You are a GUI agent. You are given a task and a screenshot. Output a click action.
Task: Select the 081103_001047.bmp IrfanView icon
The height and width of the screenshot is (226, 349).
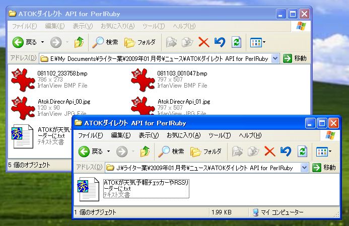[143, 80]
